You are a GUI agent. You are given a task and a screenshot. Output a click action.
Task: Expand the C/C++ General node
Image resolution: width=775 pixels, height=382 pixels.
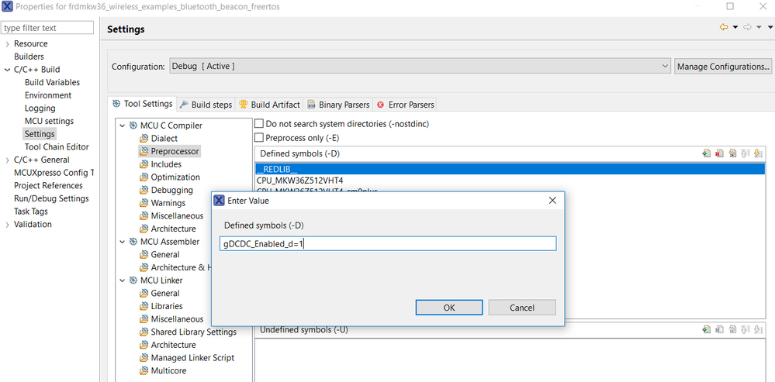(8, 160)
